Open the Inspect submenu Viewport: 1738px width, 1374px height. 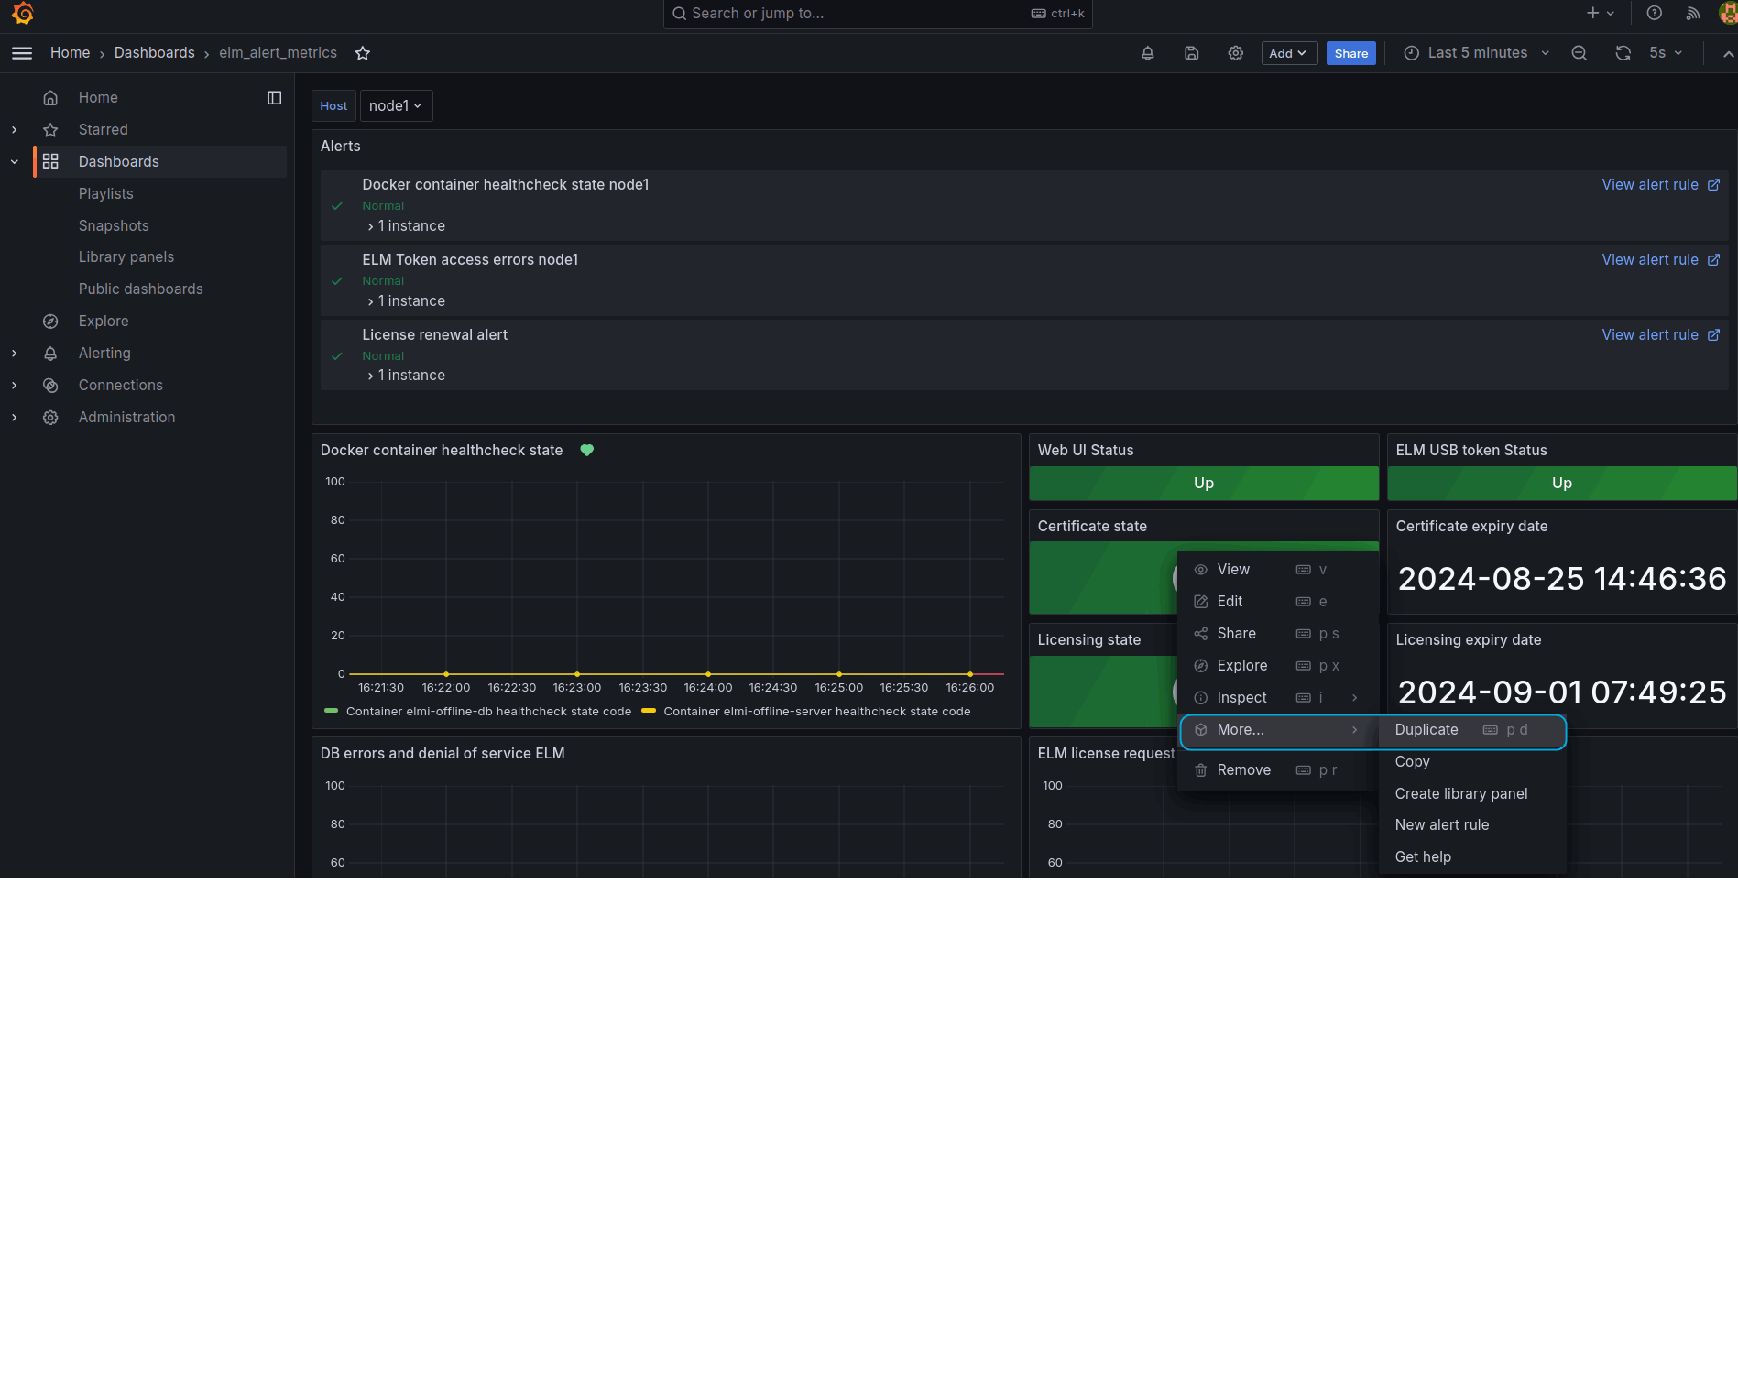(x=1277, y=698)
